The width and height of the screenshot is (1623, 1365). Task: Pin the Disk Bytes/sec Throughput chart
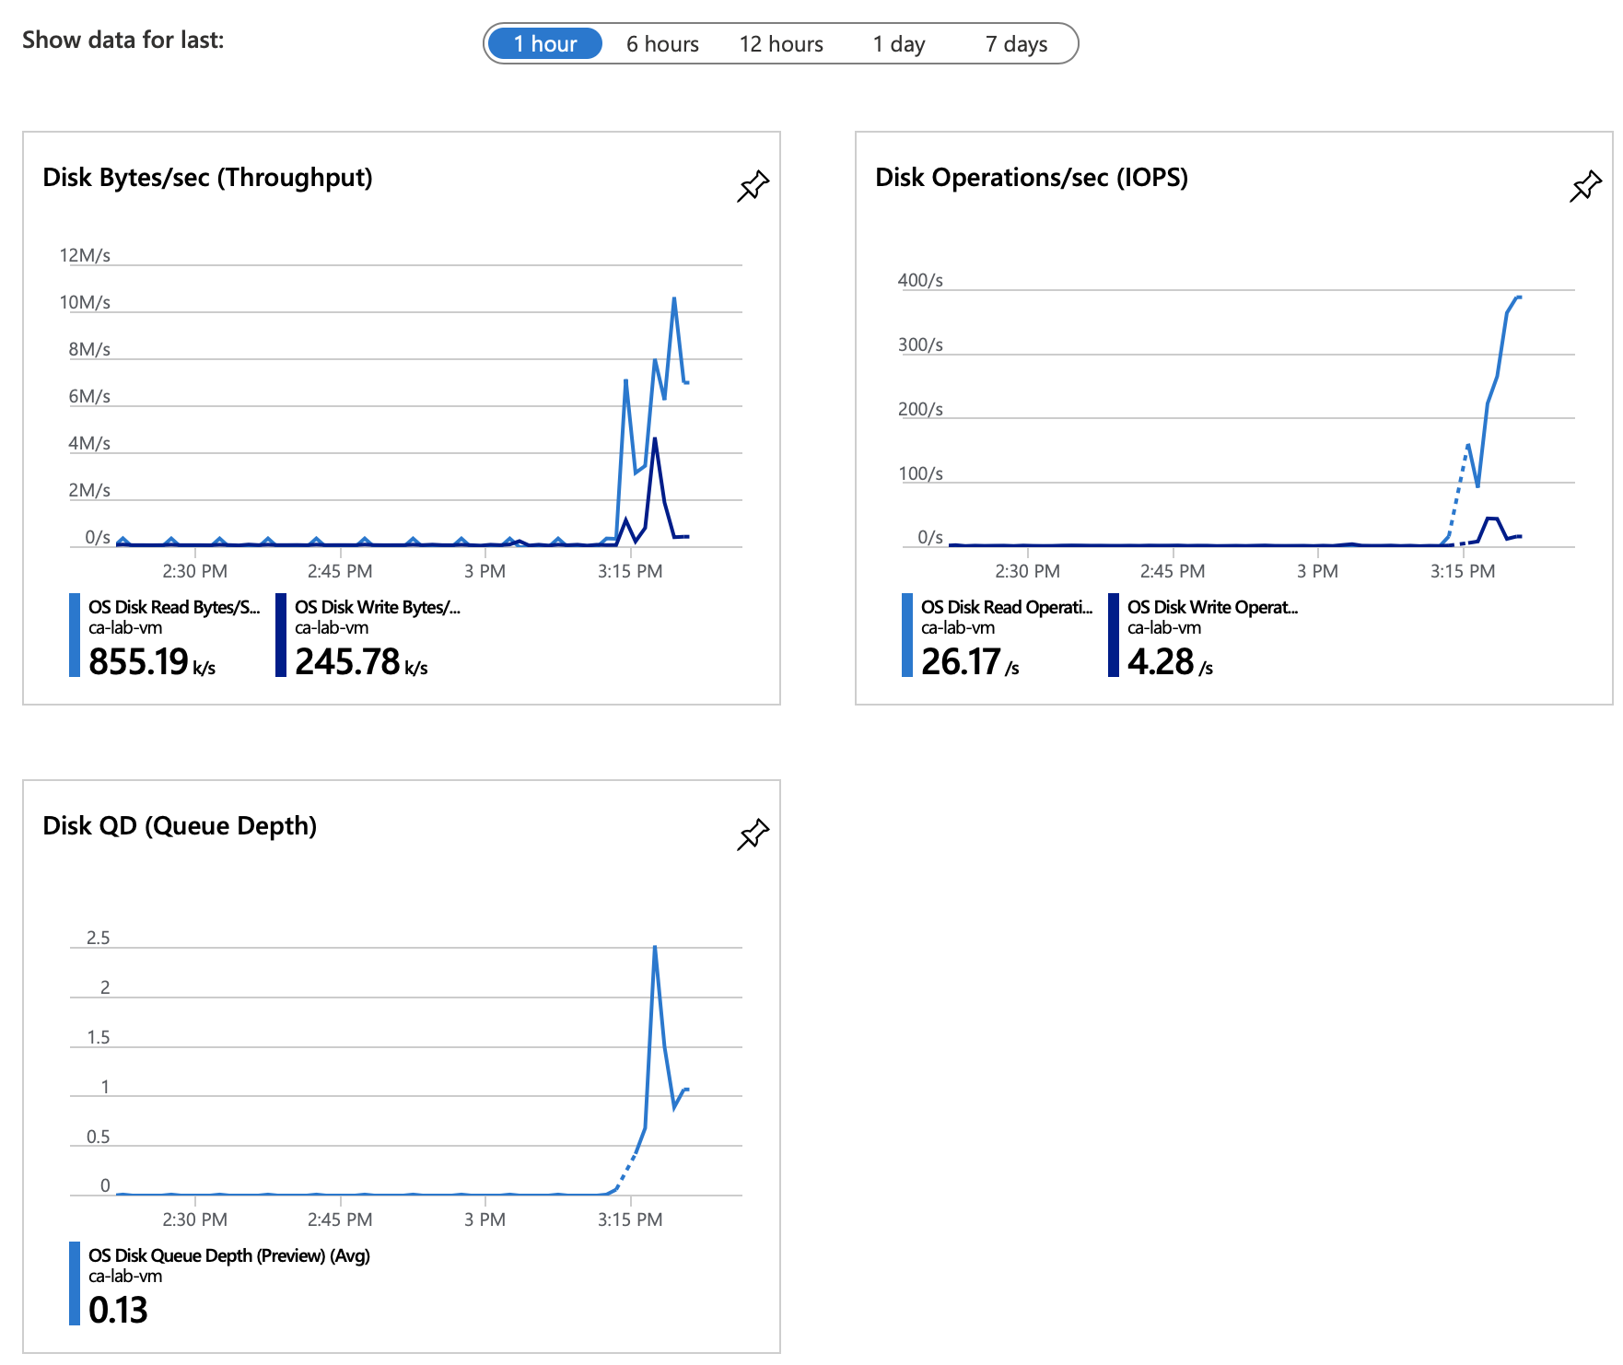pos(753,186)
